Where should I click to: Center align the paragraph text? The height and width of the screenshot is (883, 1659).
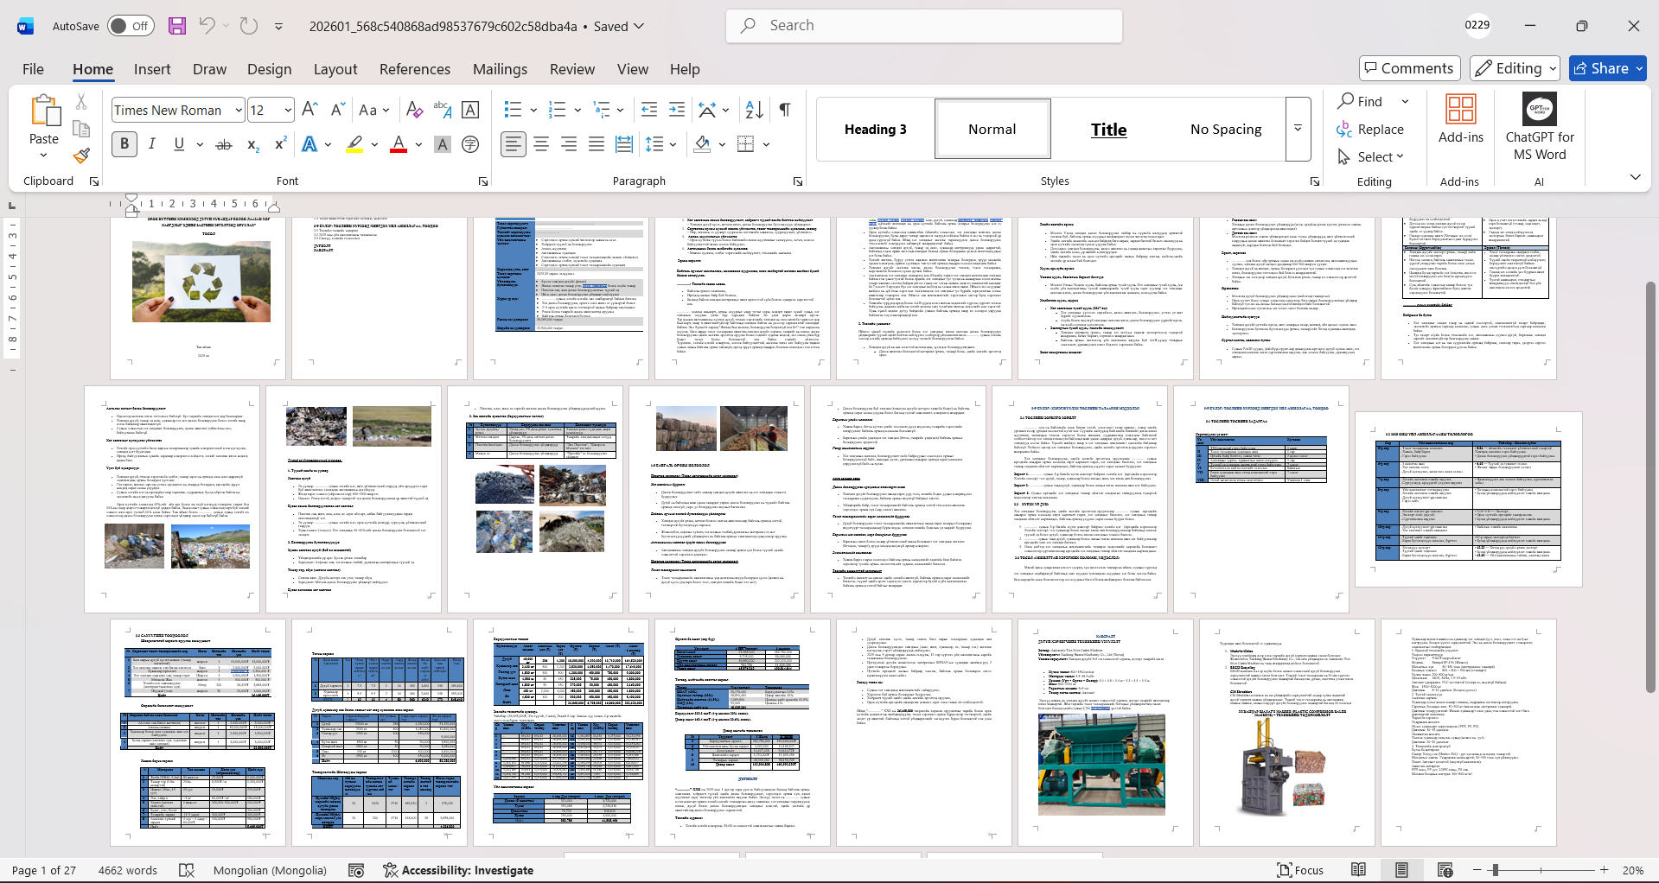coord(541,144)
